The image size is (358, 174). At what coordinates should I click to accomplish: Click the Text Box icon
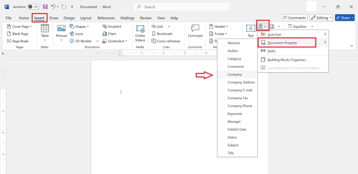251,28
